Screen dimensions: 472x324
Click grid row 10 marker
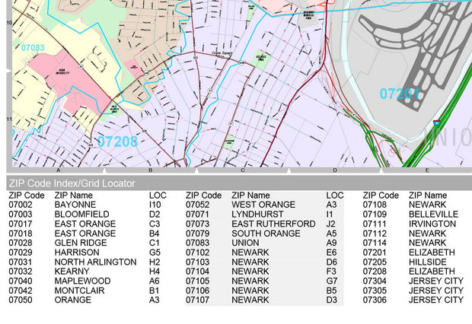(9, 23)
